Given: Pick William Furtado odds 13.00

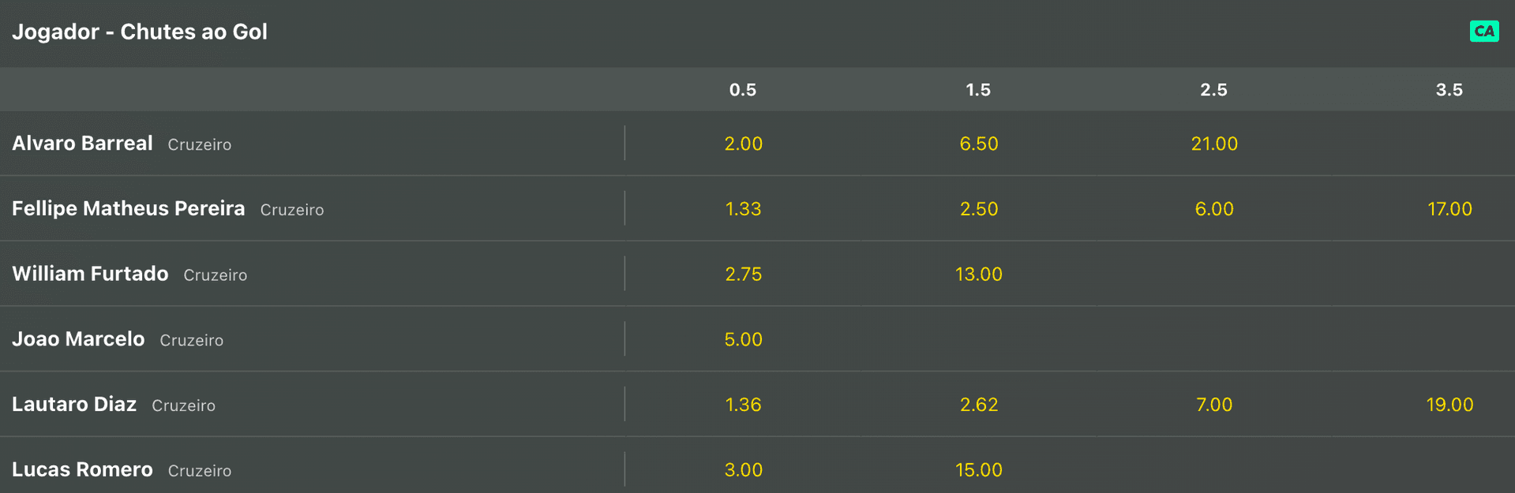Looking at the screenshot, I should pos(979,275).
